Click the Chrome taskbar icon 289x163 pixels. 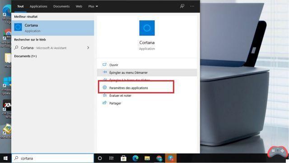click(159, 158)
